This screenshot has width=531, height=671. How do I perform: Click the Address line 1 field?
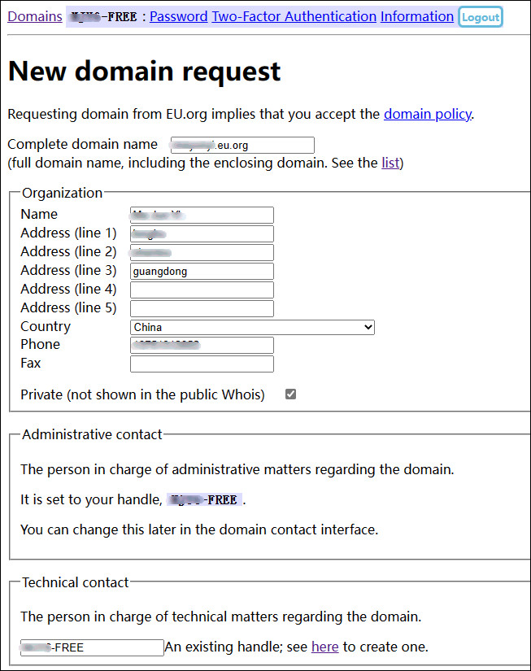click(x=202, y=233)
